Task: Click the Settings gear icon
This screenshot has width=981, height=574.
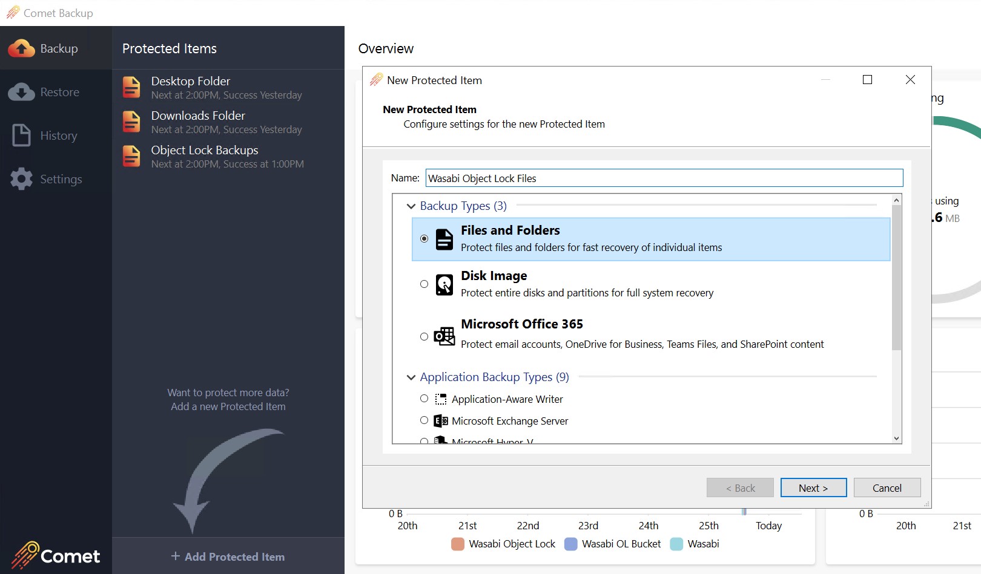Action: point(21,179)
